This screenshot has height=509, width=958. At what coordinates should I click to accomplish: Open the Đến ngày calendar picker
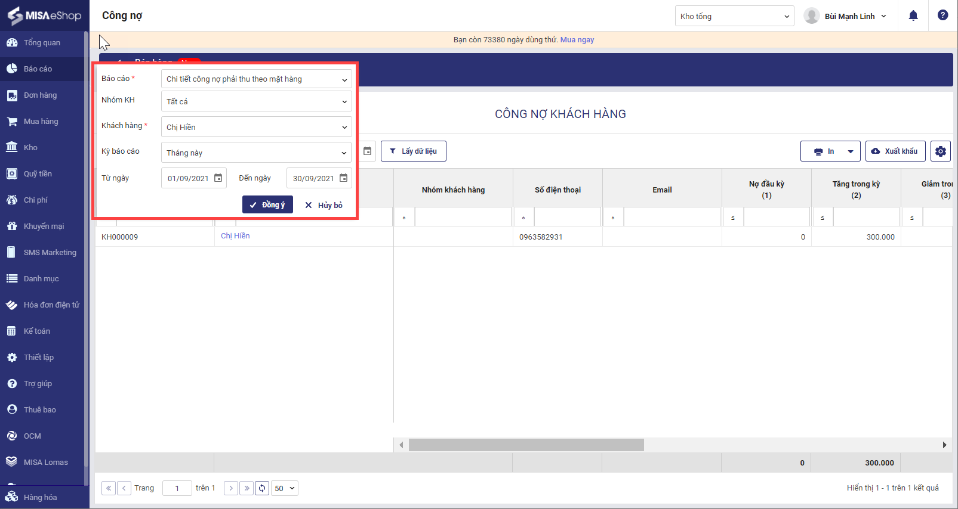[344, 178]
